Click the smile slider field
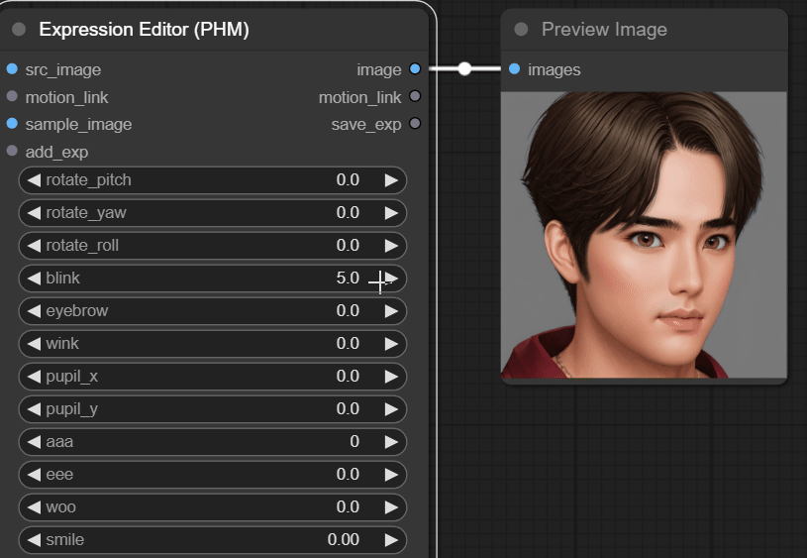The image size is (807, 558). (x=213, y=540)
